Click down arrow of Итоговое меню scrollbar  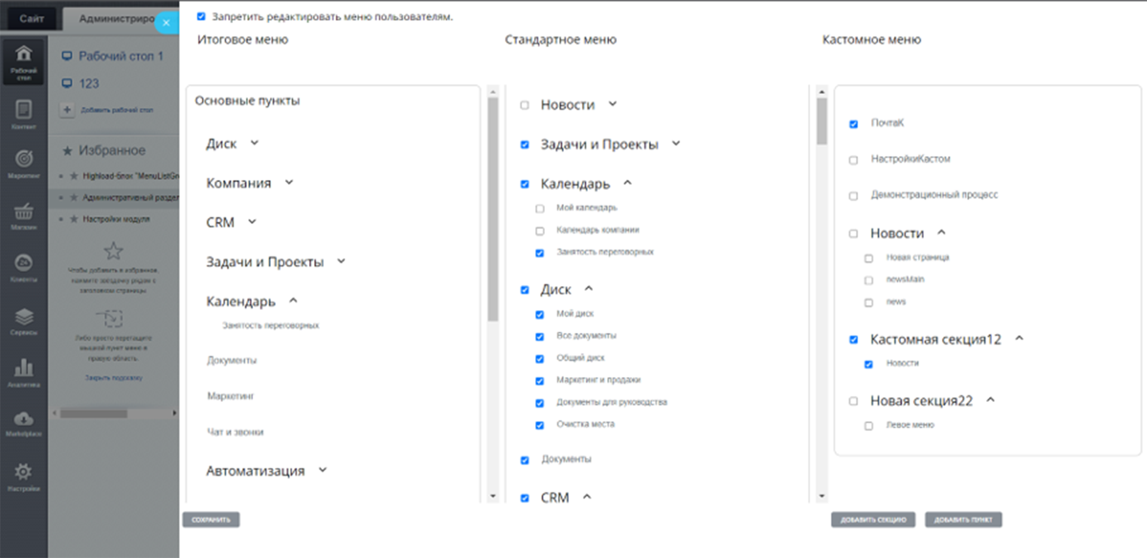[x=493, y=496]
